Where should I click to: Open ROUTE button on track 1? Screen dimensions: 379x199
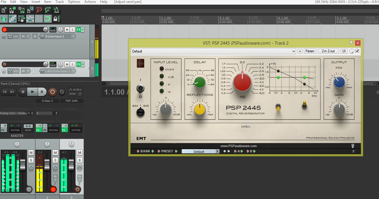coord(53,30)
